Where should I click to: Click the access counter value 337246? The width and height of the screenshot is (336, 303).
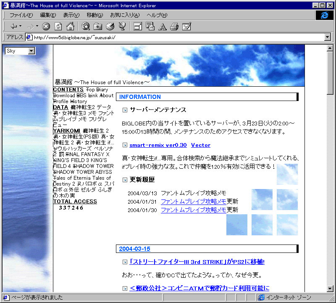tap(71, 207)
